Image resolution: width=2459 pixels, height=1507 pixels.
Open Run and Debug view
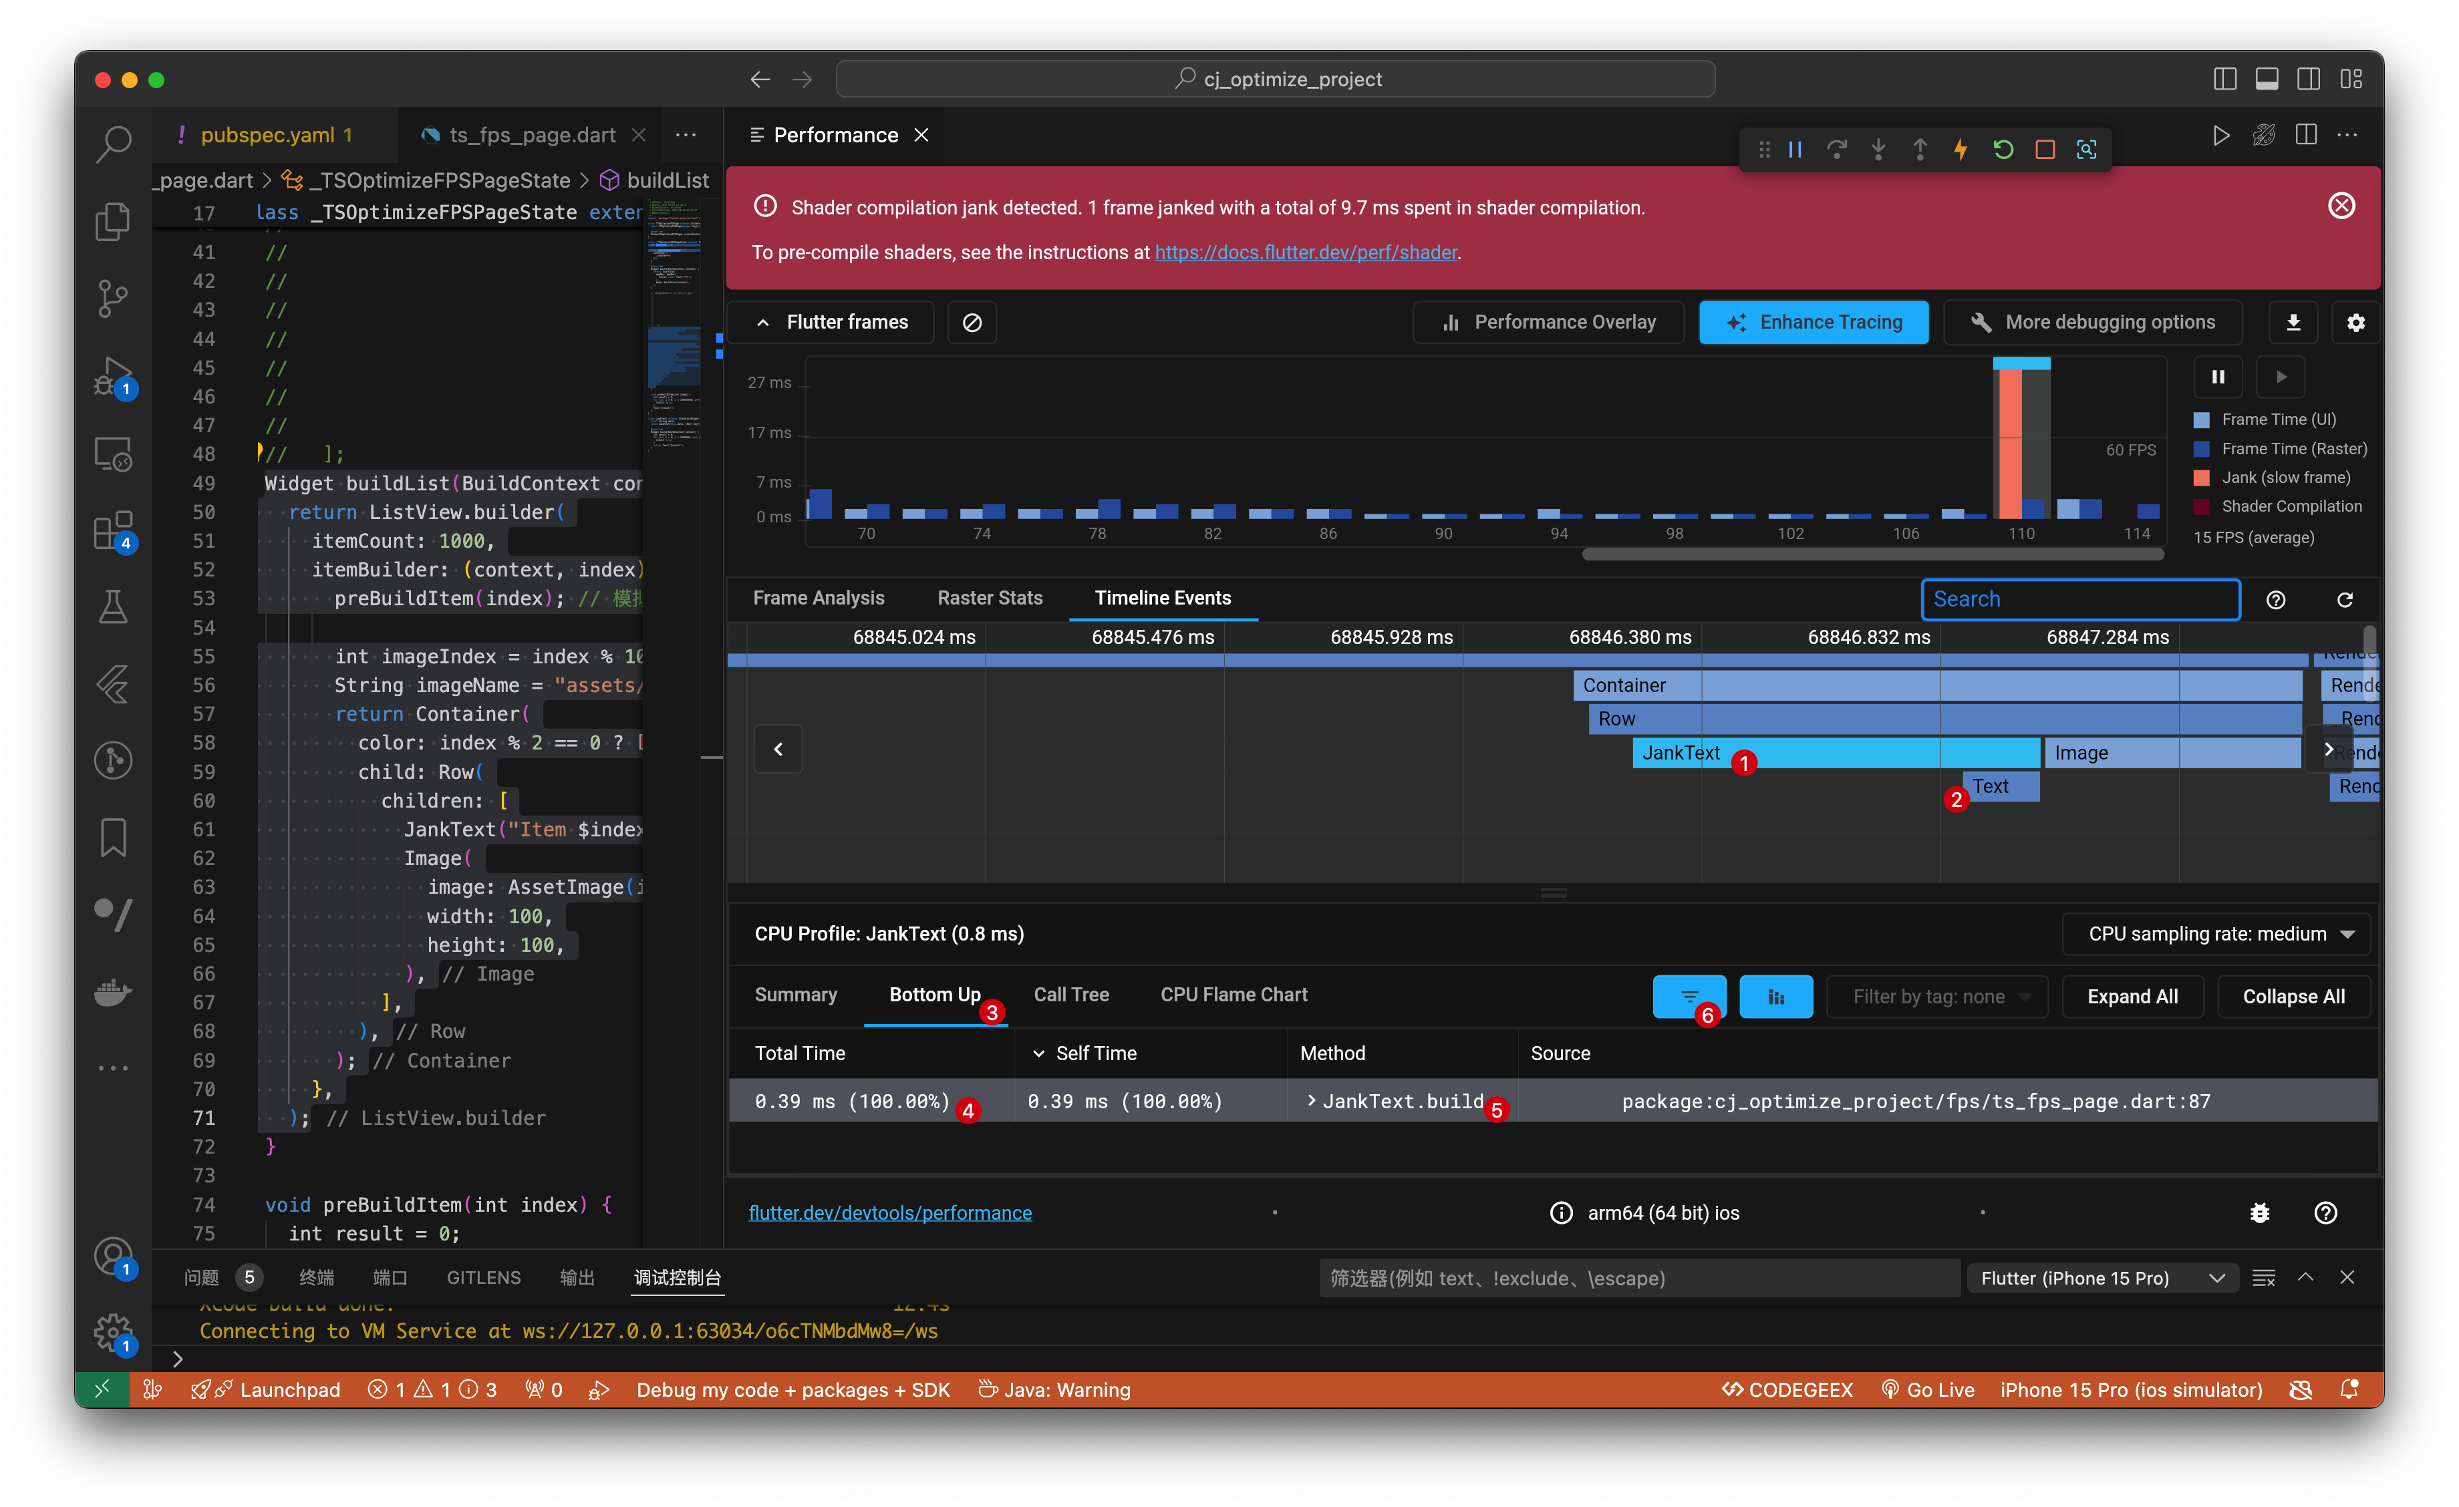113,376
